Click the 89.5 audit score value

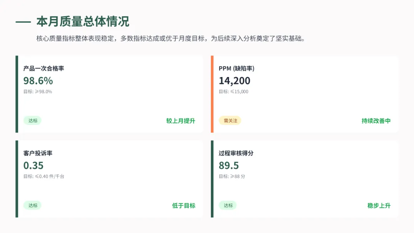point(229,166)
